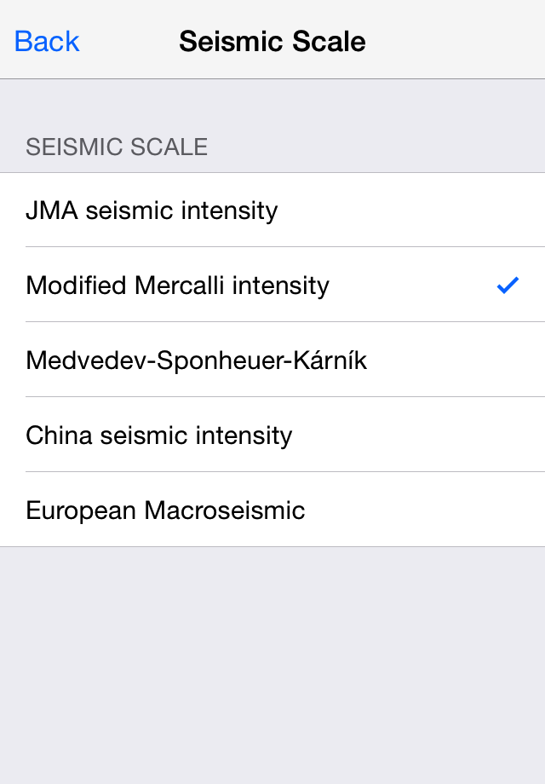The image size is (545, 784).
Task: Switch to China seismic intensity
Action: [x=272, y=435]
